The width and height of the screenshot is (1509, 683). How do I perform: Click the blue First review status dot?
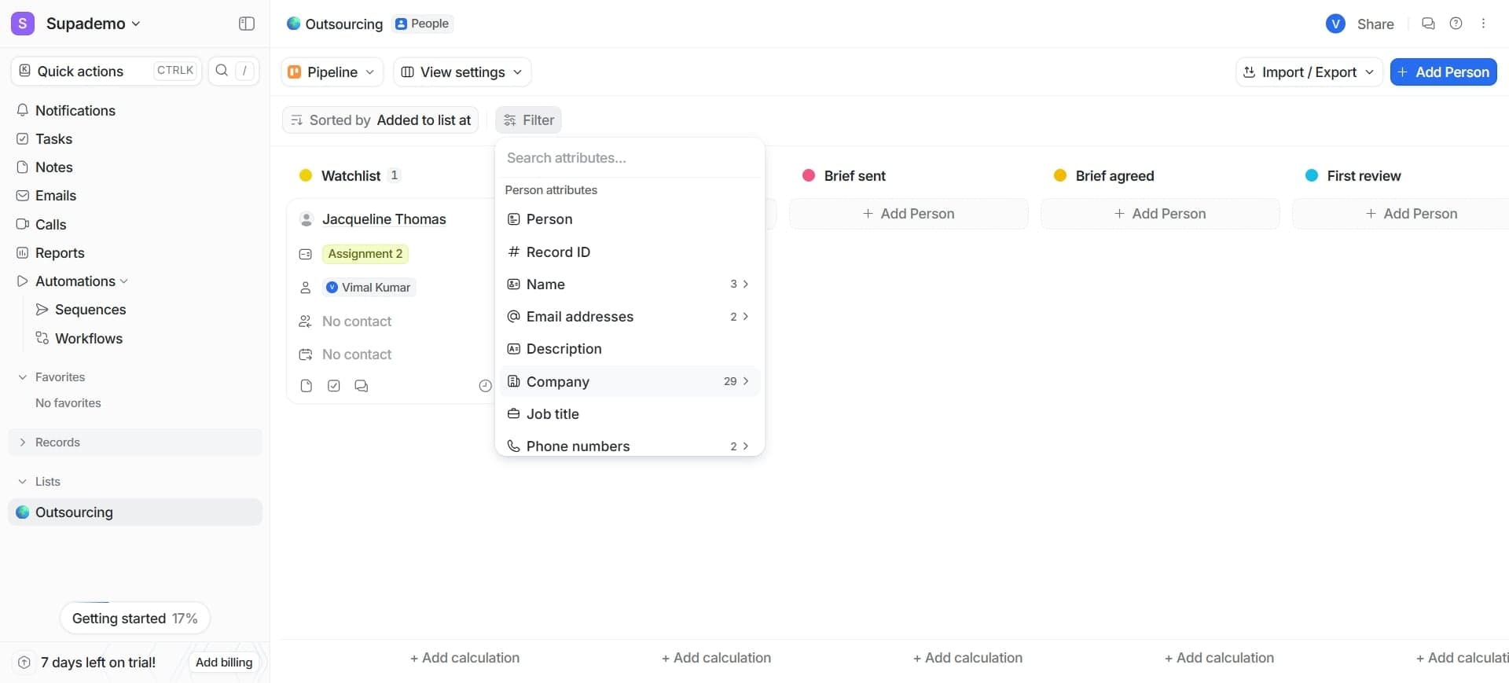point(1312,175)
